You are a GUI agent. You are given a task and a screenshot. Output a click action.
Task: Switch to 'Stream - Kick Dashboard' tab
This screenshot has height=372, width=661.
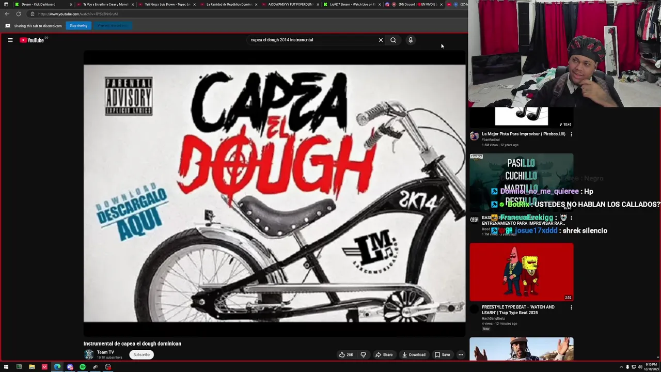38,4
